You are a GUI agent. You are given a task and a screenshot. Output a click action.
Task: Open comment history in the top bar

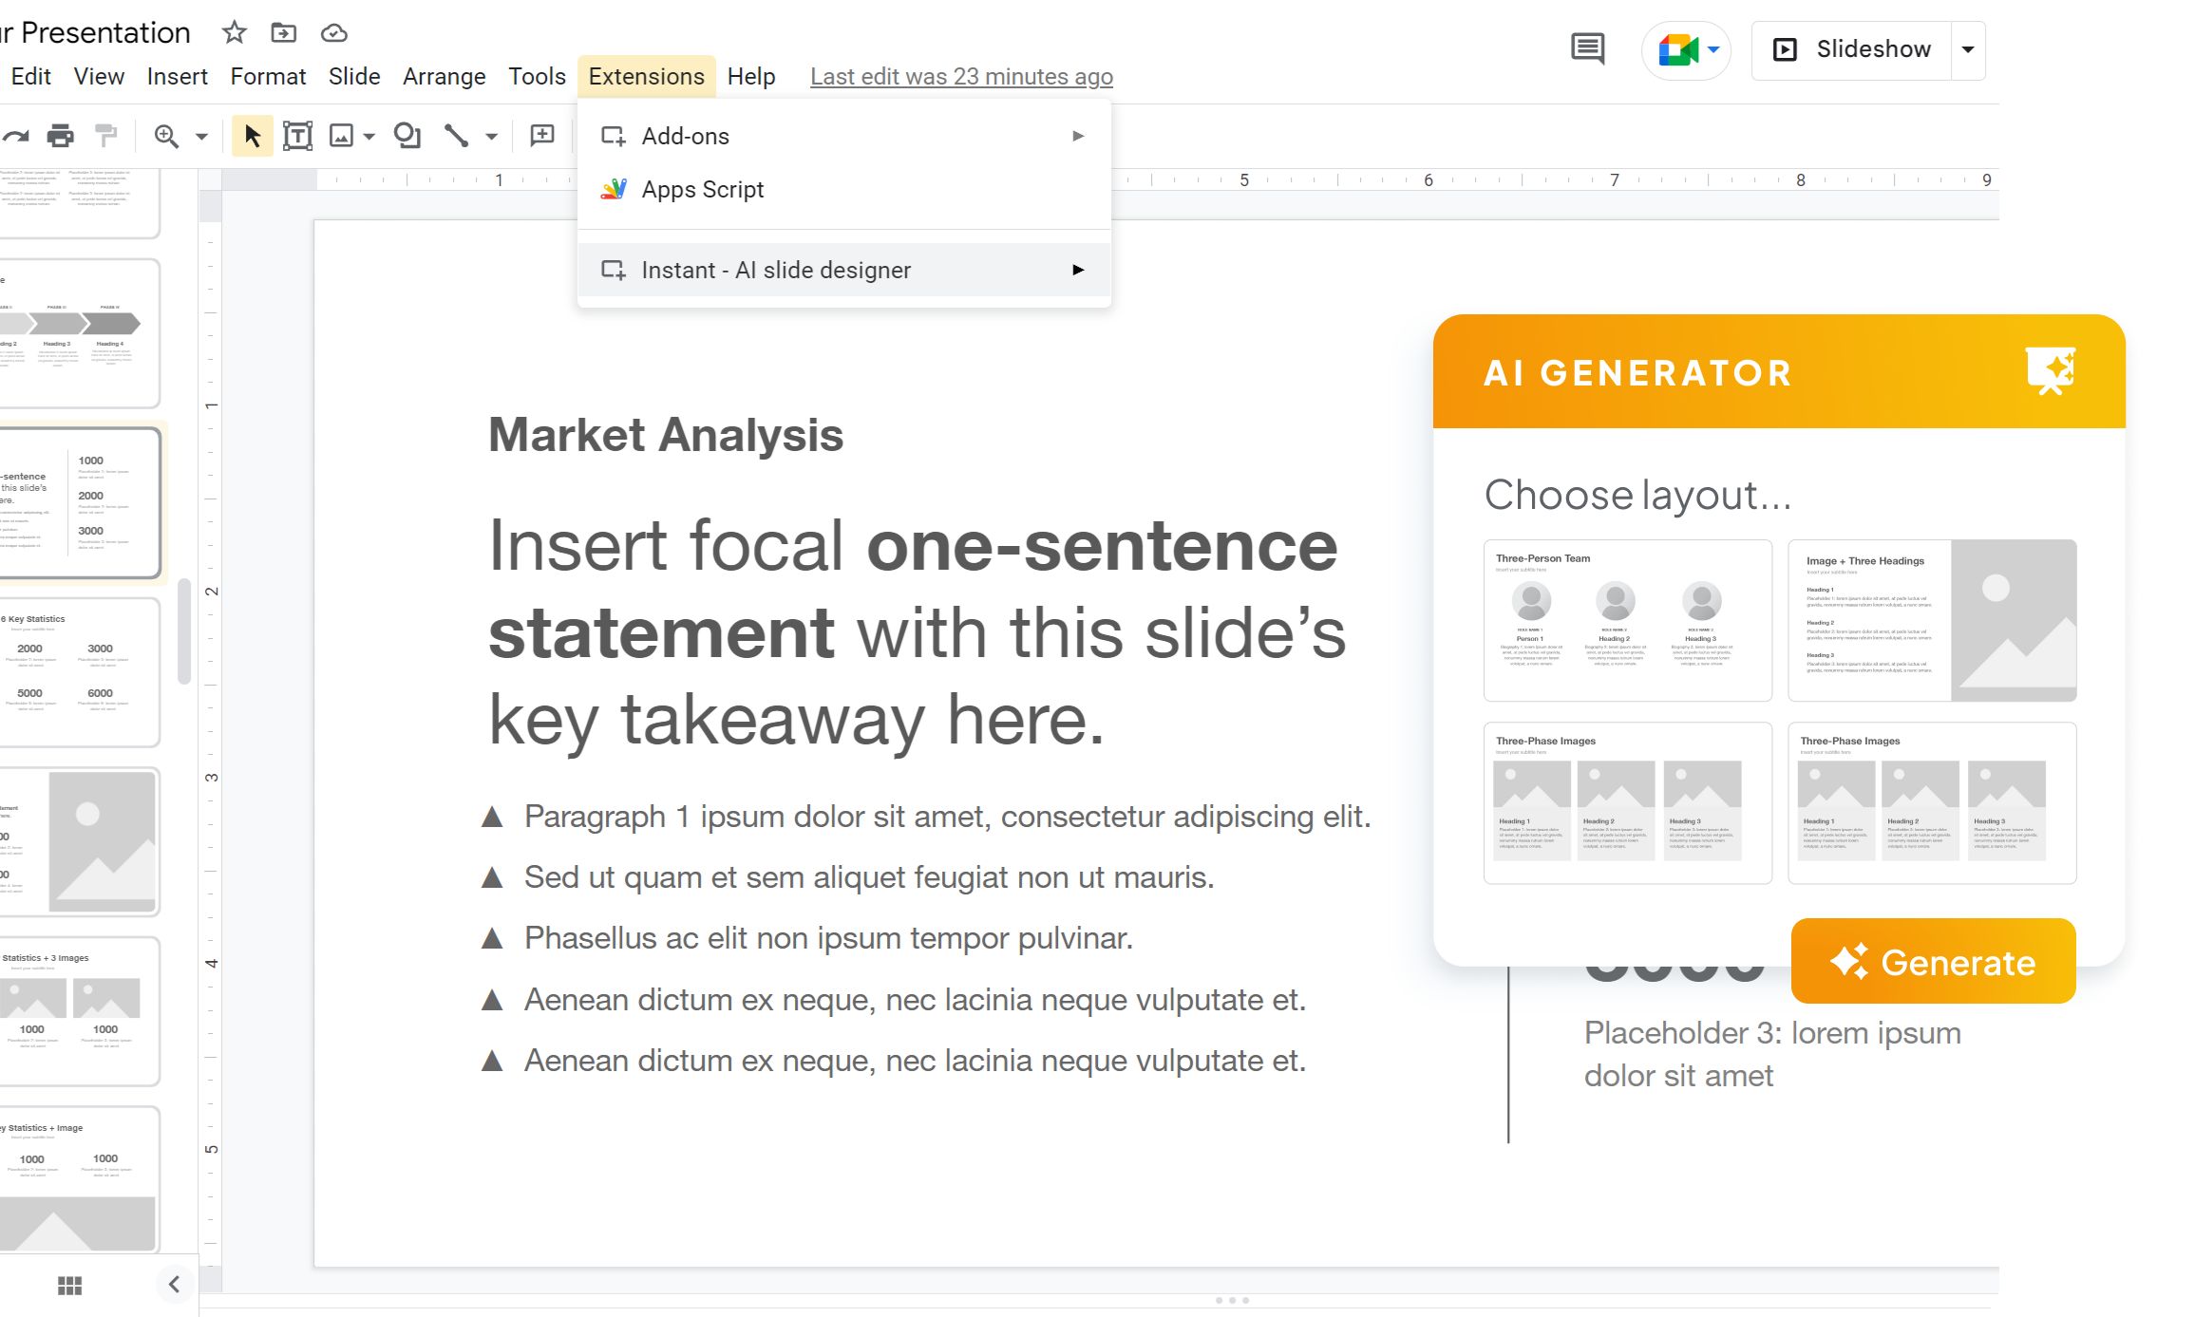(x=1588, y=48)
